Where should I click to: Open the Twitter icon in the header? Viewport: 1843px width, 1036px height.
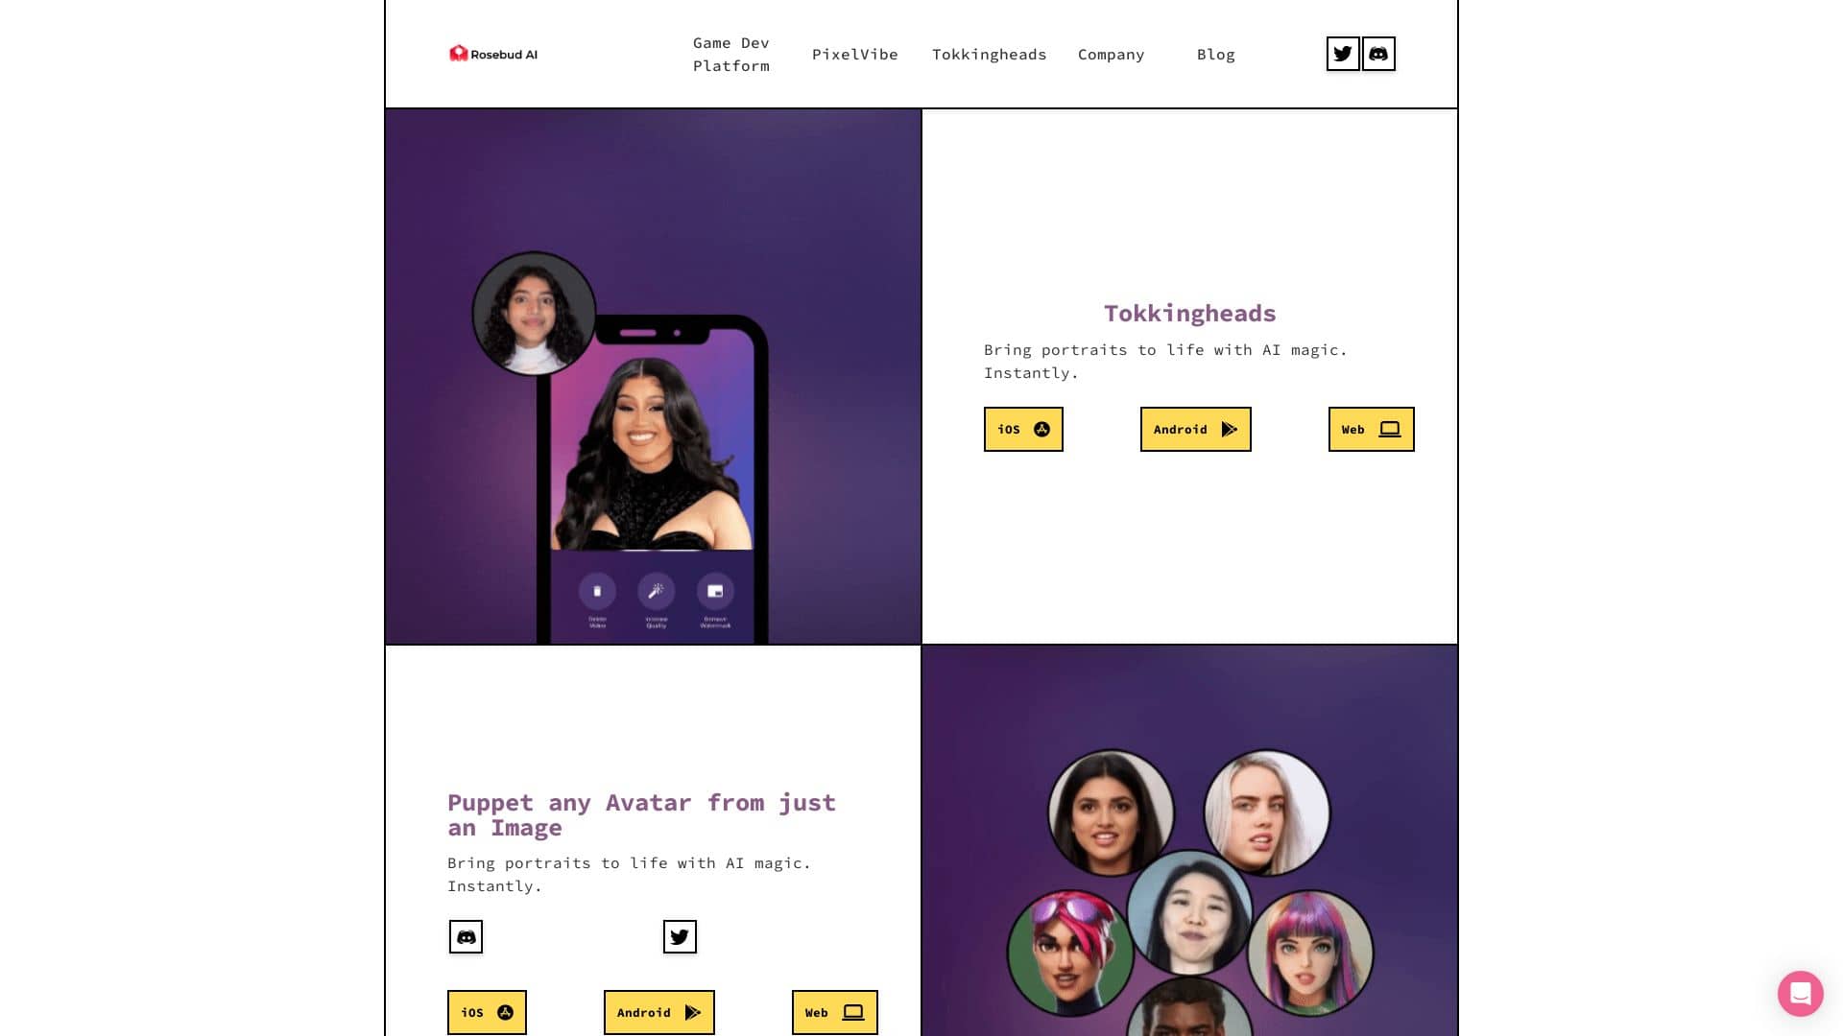click(x=1343, y=54)
